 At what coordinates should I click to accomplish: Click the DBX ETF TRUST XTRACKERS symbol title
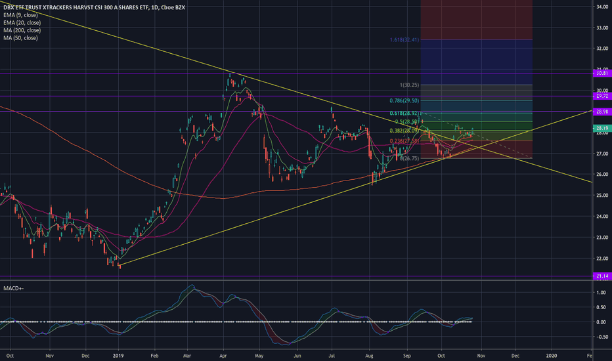(94, 7)
